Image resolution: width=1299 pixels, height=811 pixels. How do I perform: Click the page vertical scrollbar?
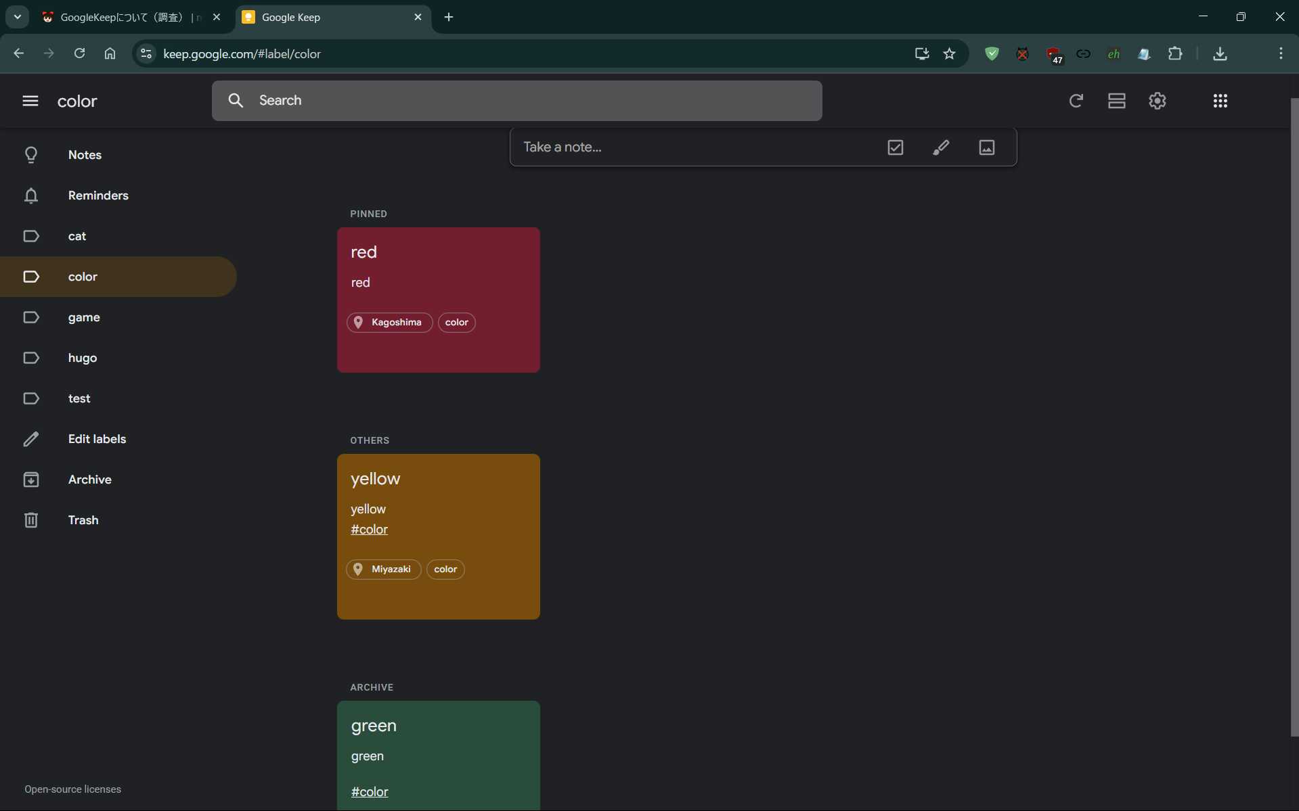pyautogui.click(x=1294, y=417)
